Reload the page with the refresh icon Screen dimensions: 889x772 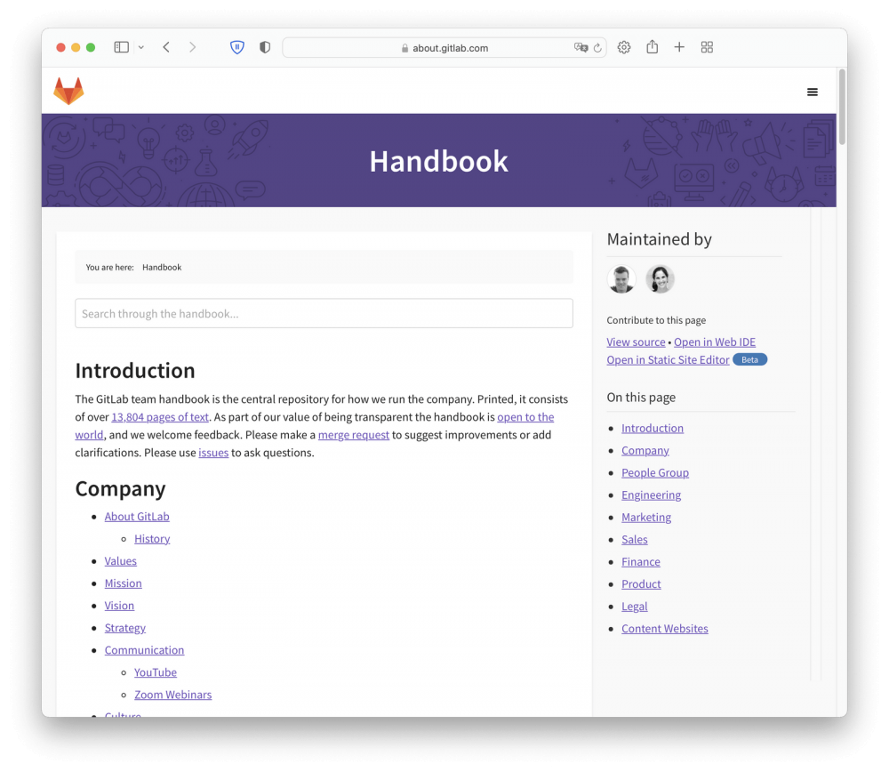[597, 48]
